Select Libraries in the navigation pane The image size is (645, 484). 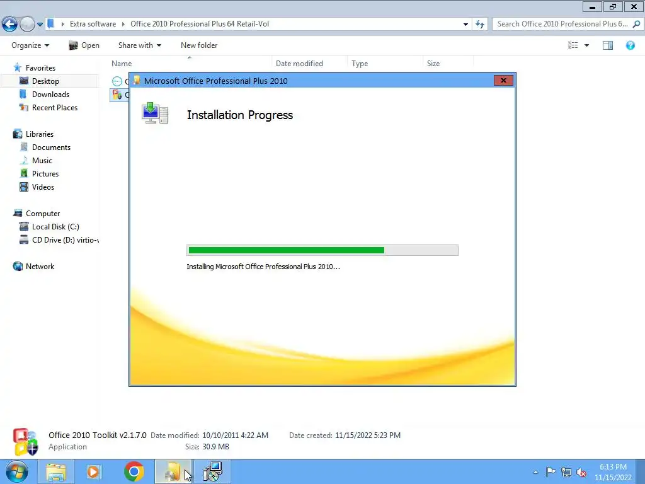[40, 134]
